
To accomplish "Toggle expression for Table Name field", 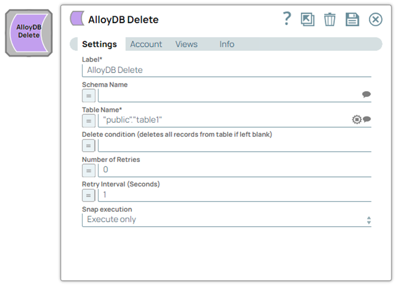I will click(x=88, y=120).
